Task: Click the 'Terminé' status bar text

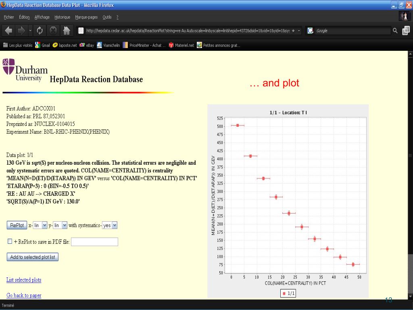Action: pyautogui.click(x=8, y=306)
